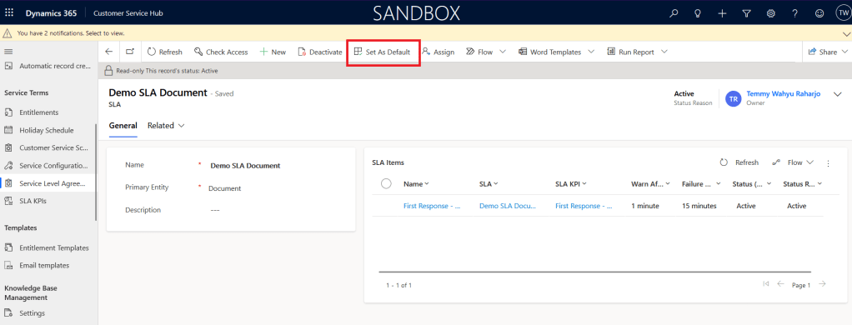Click the Share button
Screen dimensions: 852x325
(823, 52)
